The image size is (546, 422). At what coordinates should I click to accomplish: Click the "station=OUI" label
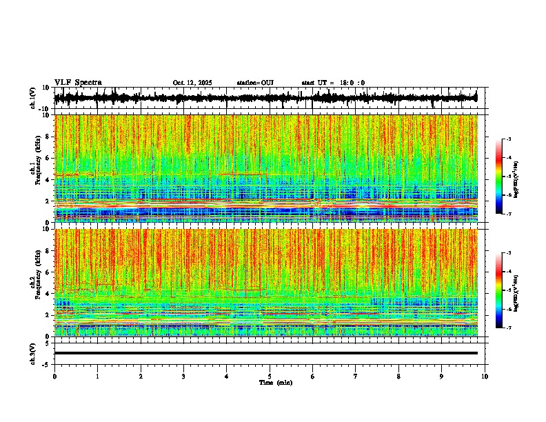click(255, 83)
